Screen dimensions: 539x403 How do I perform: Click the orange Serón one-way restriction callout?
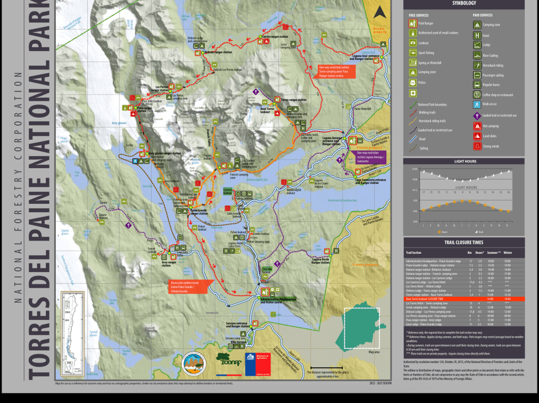coord(337,71)
